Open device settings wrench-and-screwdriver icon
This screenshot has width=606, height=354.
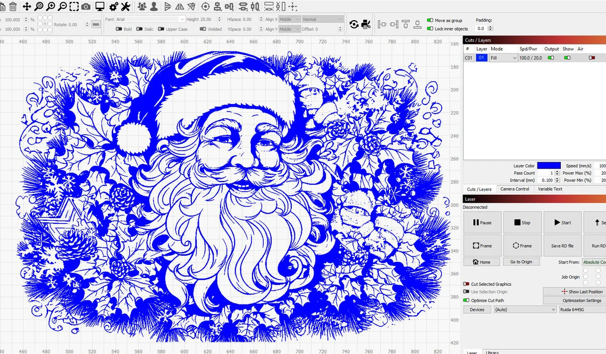click(x=126, y=6)
